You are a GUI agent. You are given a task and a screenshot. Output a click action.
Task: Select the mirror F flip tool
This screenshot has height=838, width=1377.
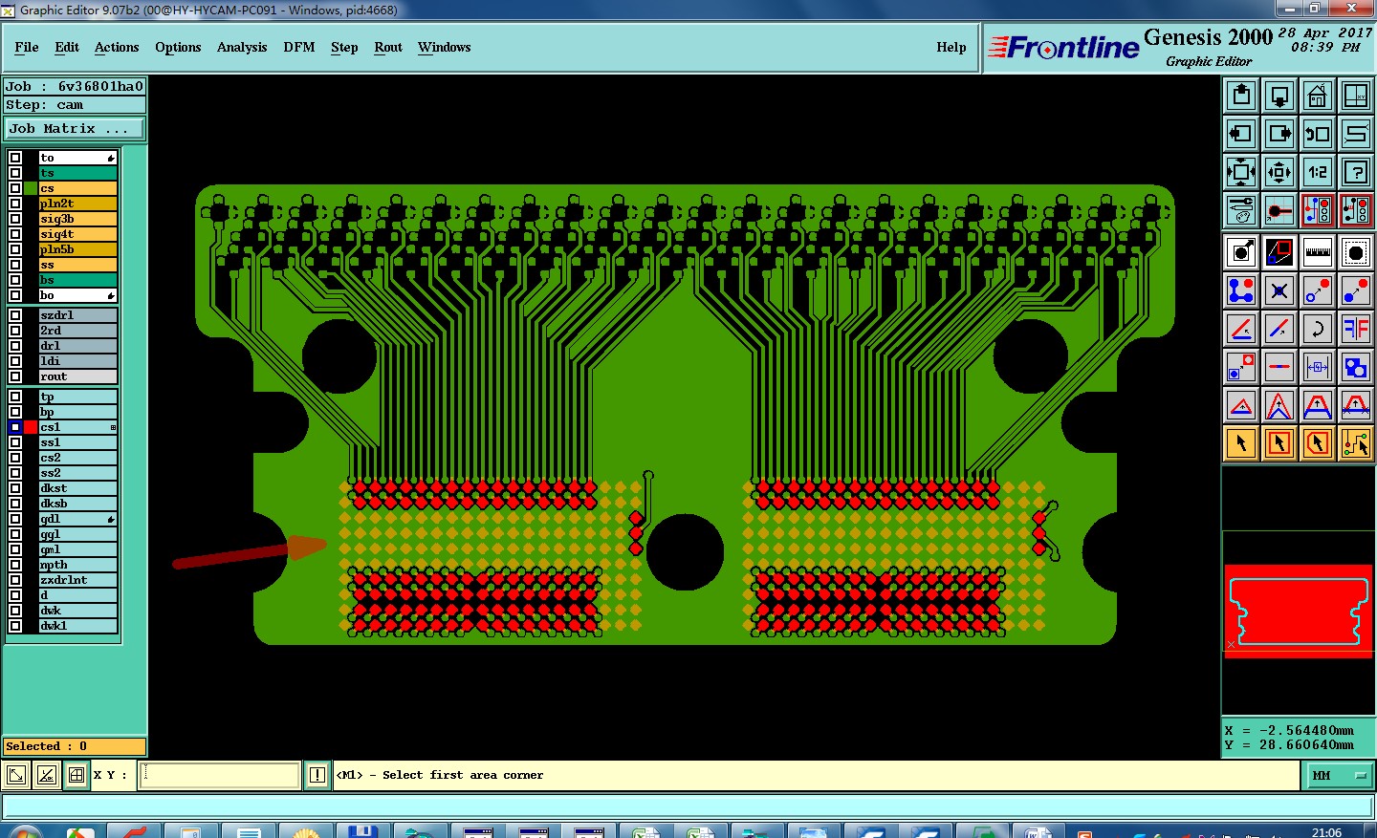[1356, 329]
